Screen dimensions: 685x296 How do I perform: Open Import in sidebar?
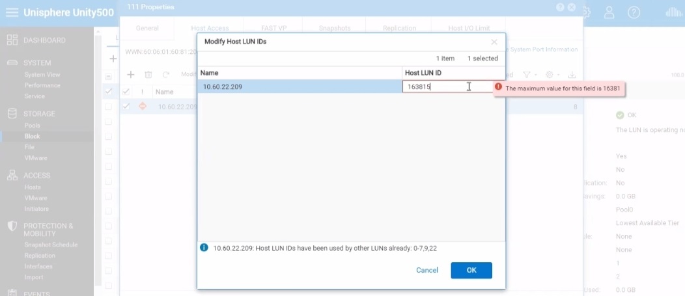click(x=34, y=277)
